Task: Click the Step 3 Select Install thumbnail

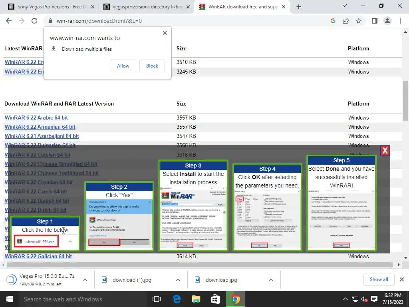Action: [x=193, y=206]
